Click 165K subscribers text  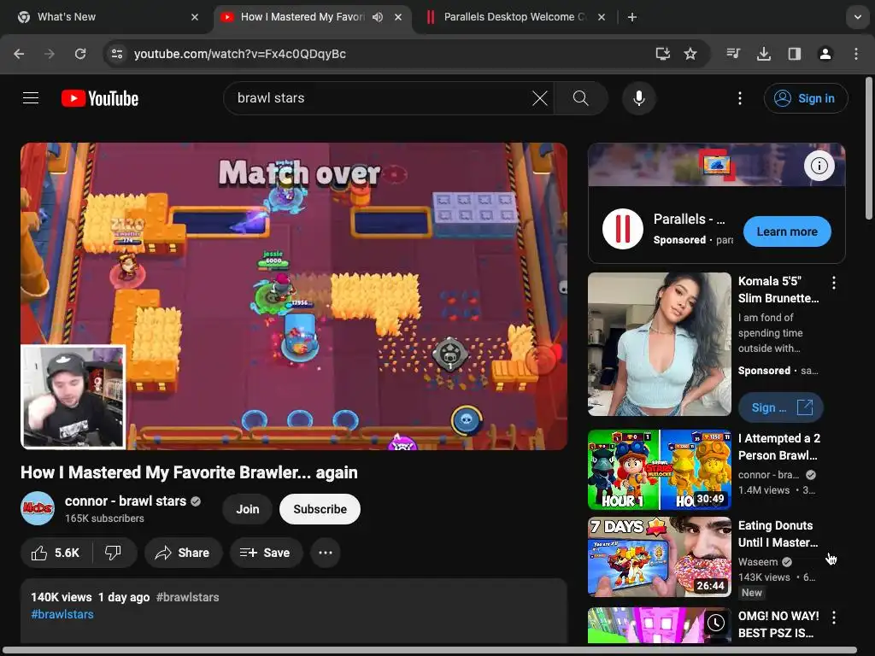coord(104,518)
